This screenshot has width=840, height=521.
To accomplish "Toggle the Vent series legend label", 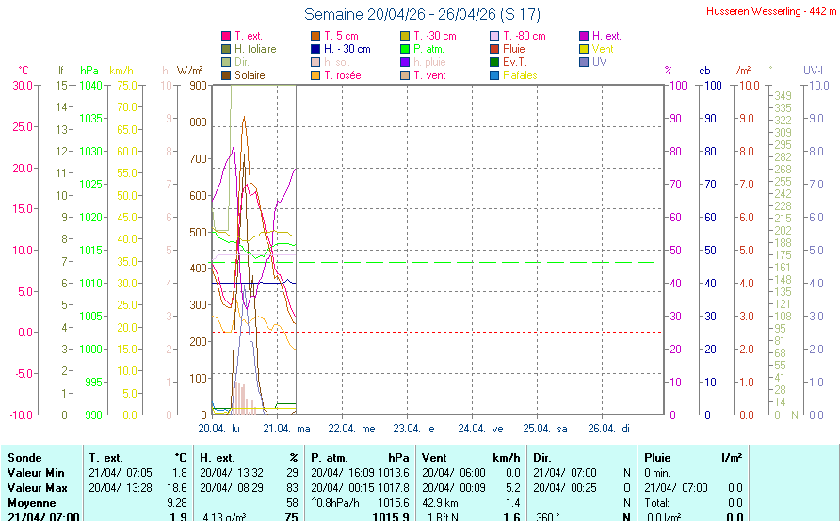I will click(603, 49).
